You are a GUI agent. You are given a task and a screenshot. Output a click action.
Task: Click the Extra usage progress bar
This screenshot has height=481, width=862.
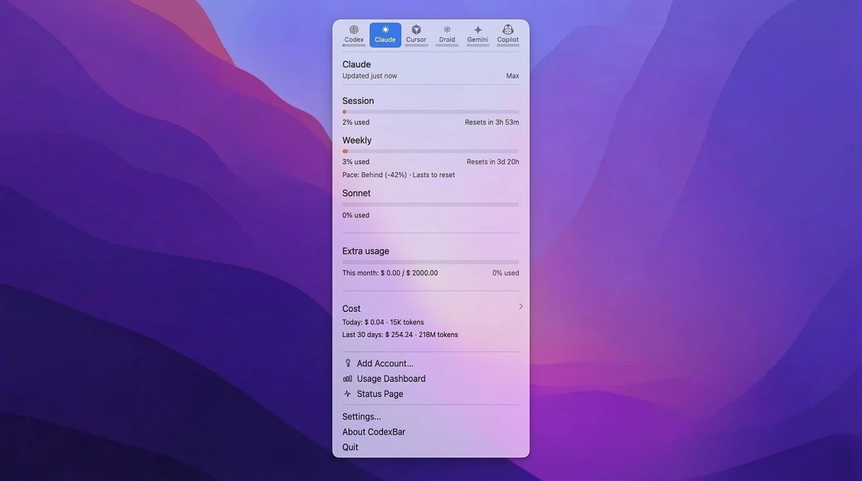coord(431,262)
